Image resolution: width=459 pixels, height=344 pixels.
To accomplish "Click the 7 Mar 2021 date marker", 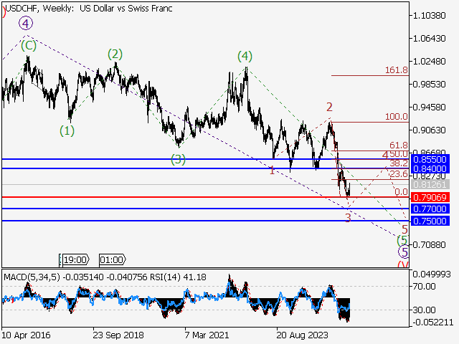I will [x=207, y=334].
